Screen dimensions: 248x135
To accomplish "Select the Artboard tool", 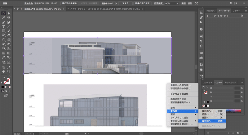I will coord(3,67).
